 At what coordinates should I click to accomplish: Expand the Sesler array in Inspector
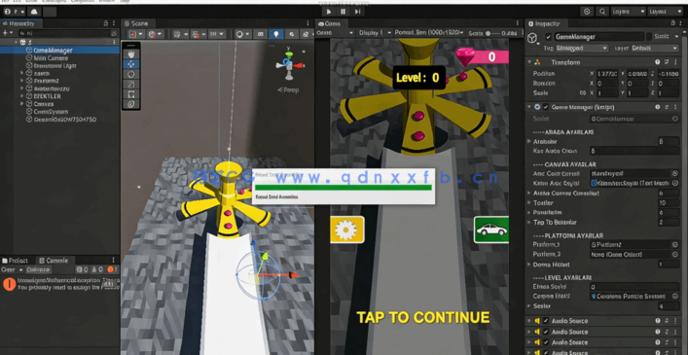529,306
